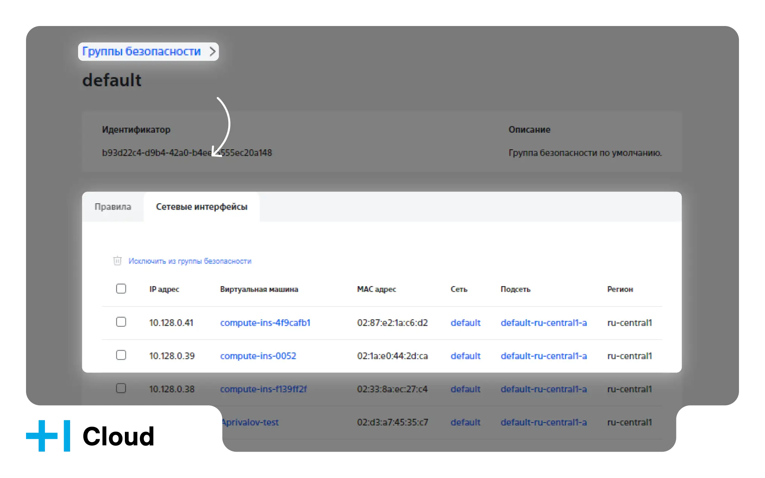Viewport: 765px width, 478px height.
Task: Click the trash icon for security group exclusion
Action: pyautogui.click(x=117, y=261)
